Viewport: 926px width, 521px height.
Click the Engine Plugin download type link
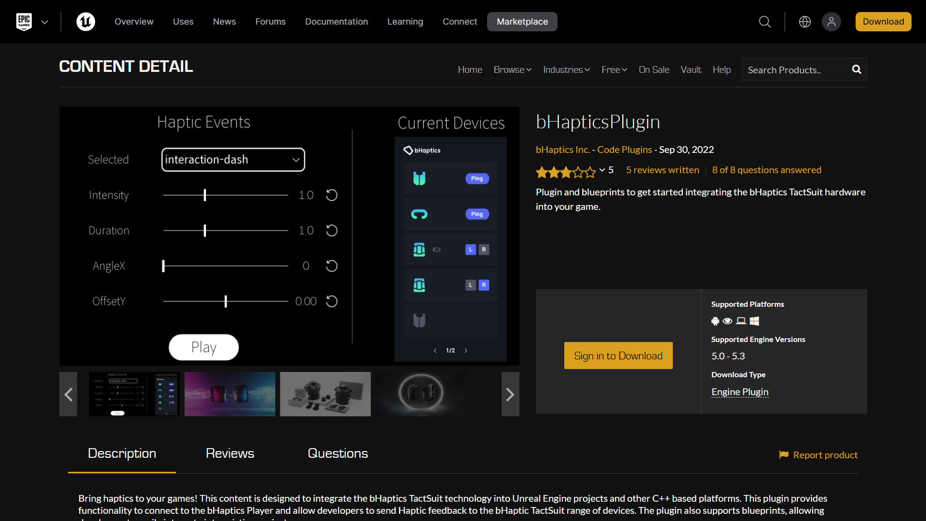pos(740,391)
